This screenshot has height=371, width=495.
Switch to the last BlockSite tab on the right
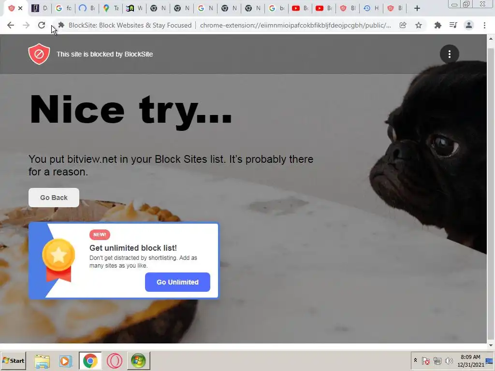tap(394, 9)
